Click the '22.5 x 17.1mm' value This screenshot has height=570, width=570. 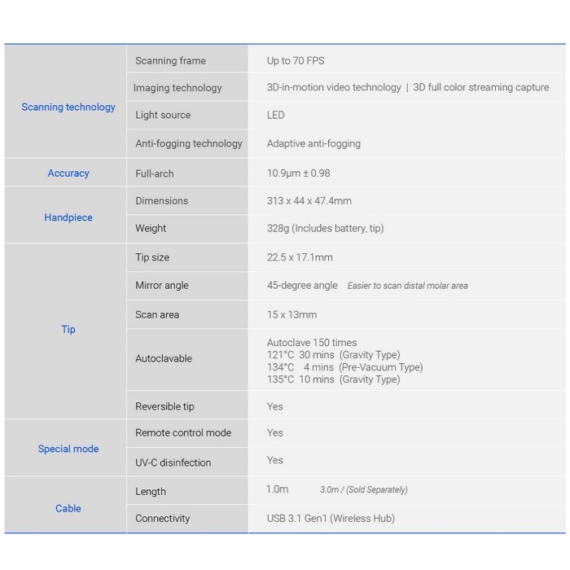(300, 257)
